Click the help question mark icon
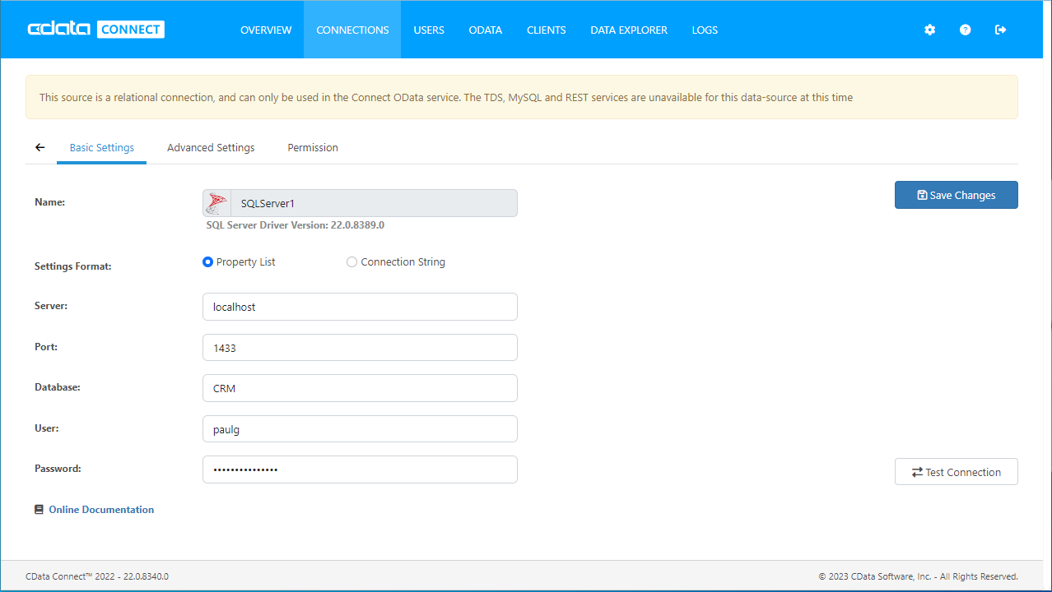This screenshot has height=592, width=1052. 966,30
